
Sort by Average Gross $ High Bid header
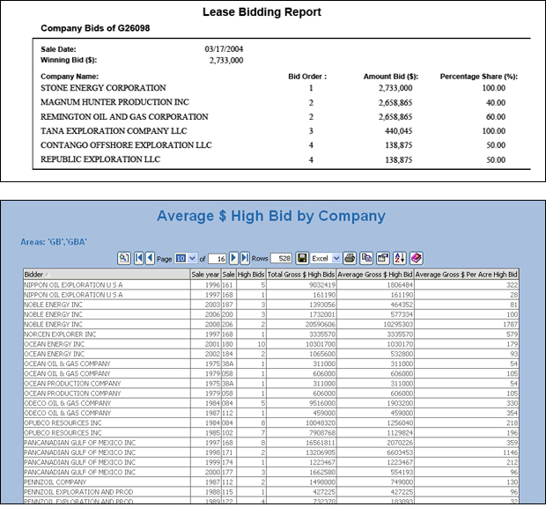click(x=375, y=275)
